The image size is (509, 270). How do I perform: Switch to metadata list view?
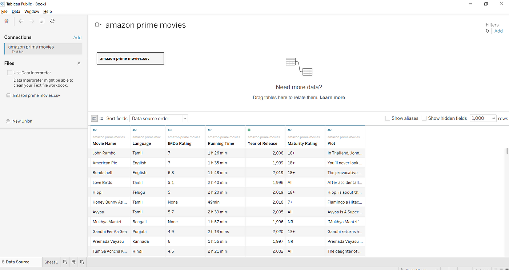(101, 118)
